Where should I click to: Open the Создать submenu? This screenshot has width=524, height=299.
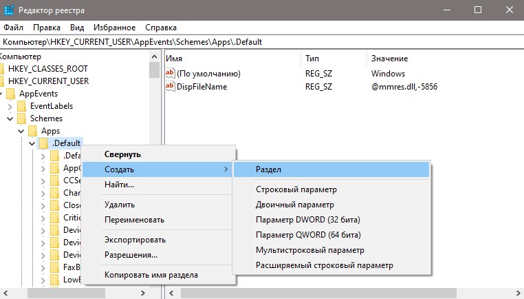[157, 169]
